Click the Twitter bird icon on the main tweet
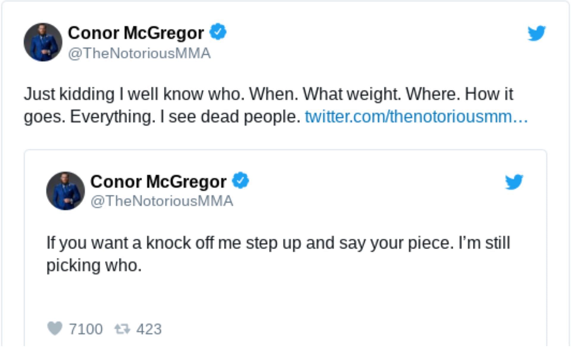 pos(537,33)
